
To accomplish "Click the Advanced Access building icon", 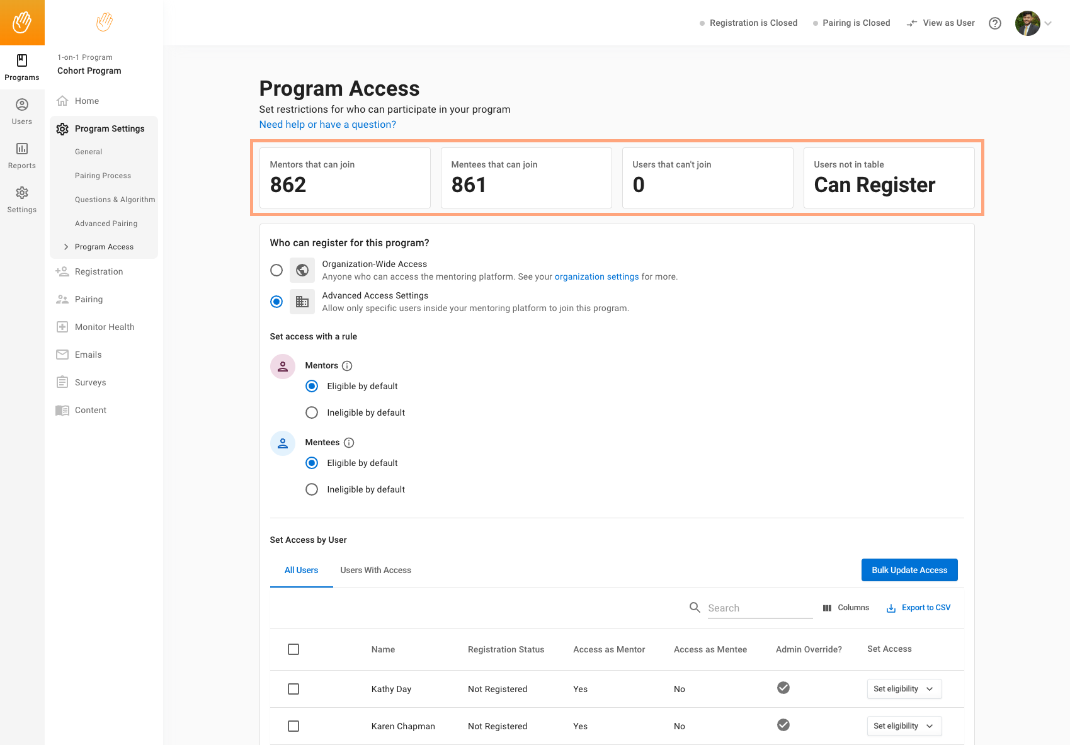I will (x=302, y=302).
